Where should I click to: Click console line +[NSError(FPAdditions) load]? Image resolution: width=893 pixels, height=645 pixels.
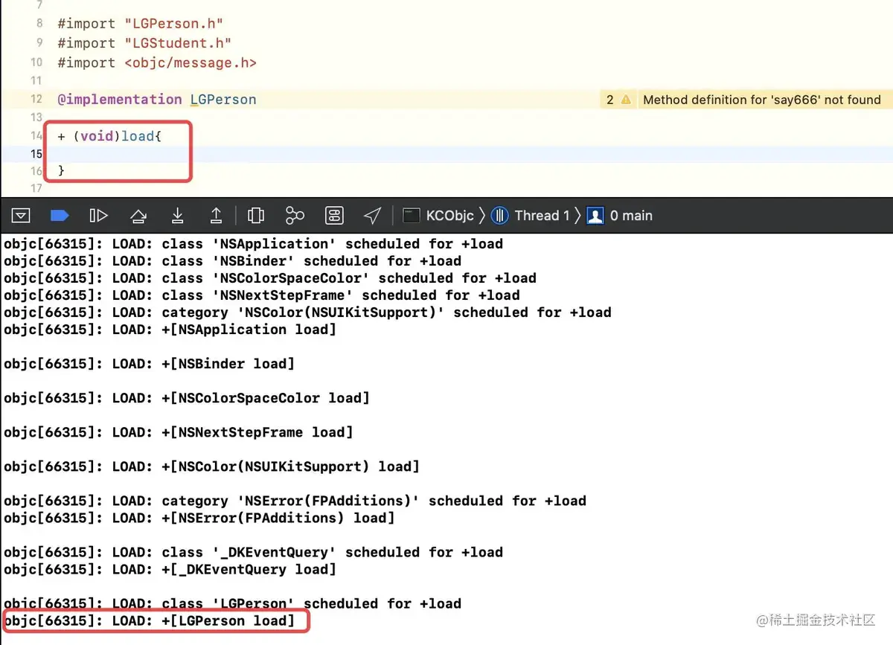[x=199, y=517]
